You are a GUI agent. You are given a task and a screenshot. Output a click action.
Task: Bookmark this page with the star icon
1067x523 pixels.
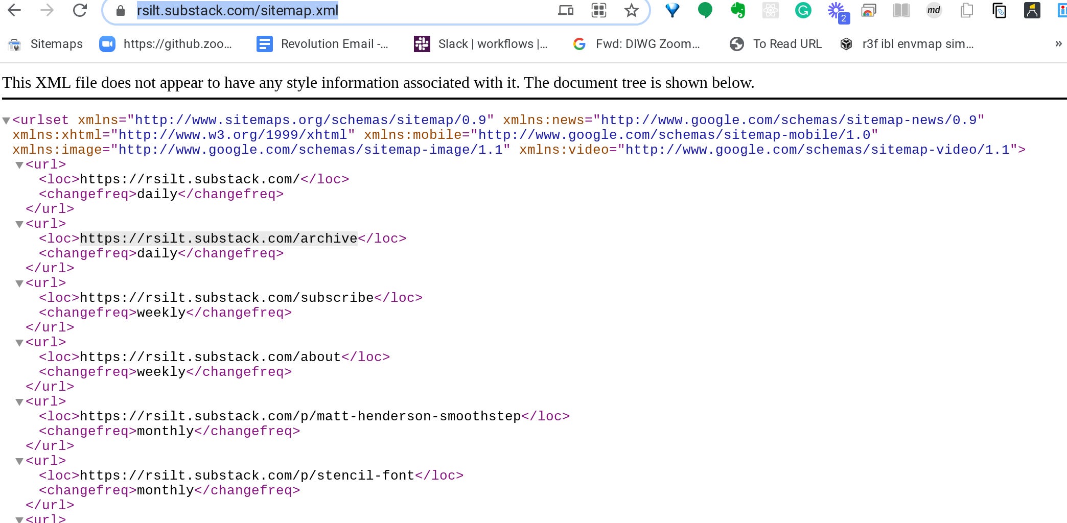(632, 10)
